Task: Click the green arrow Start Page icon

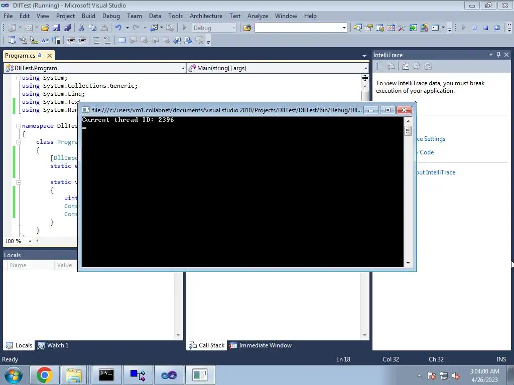Action: tap(413, 28)
